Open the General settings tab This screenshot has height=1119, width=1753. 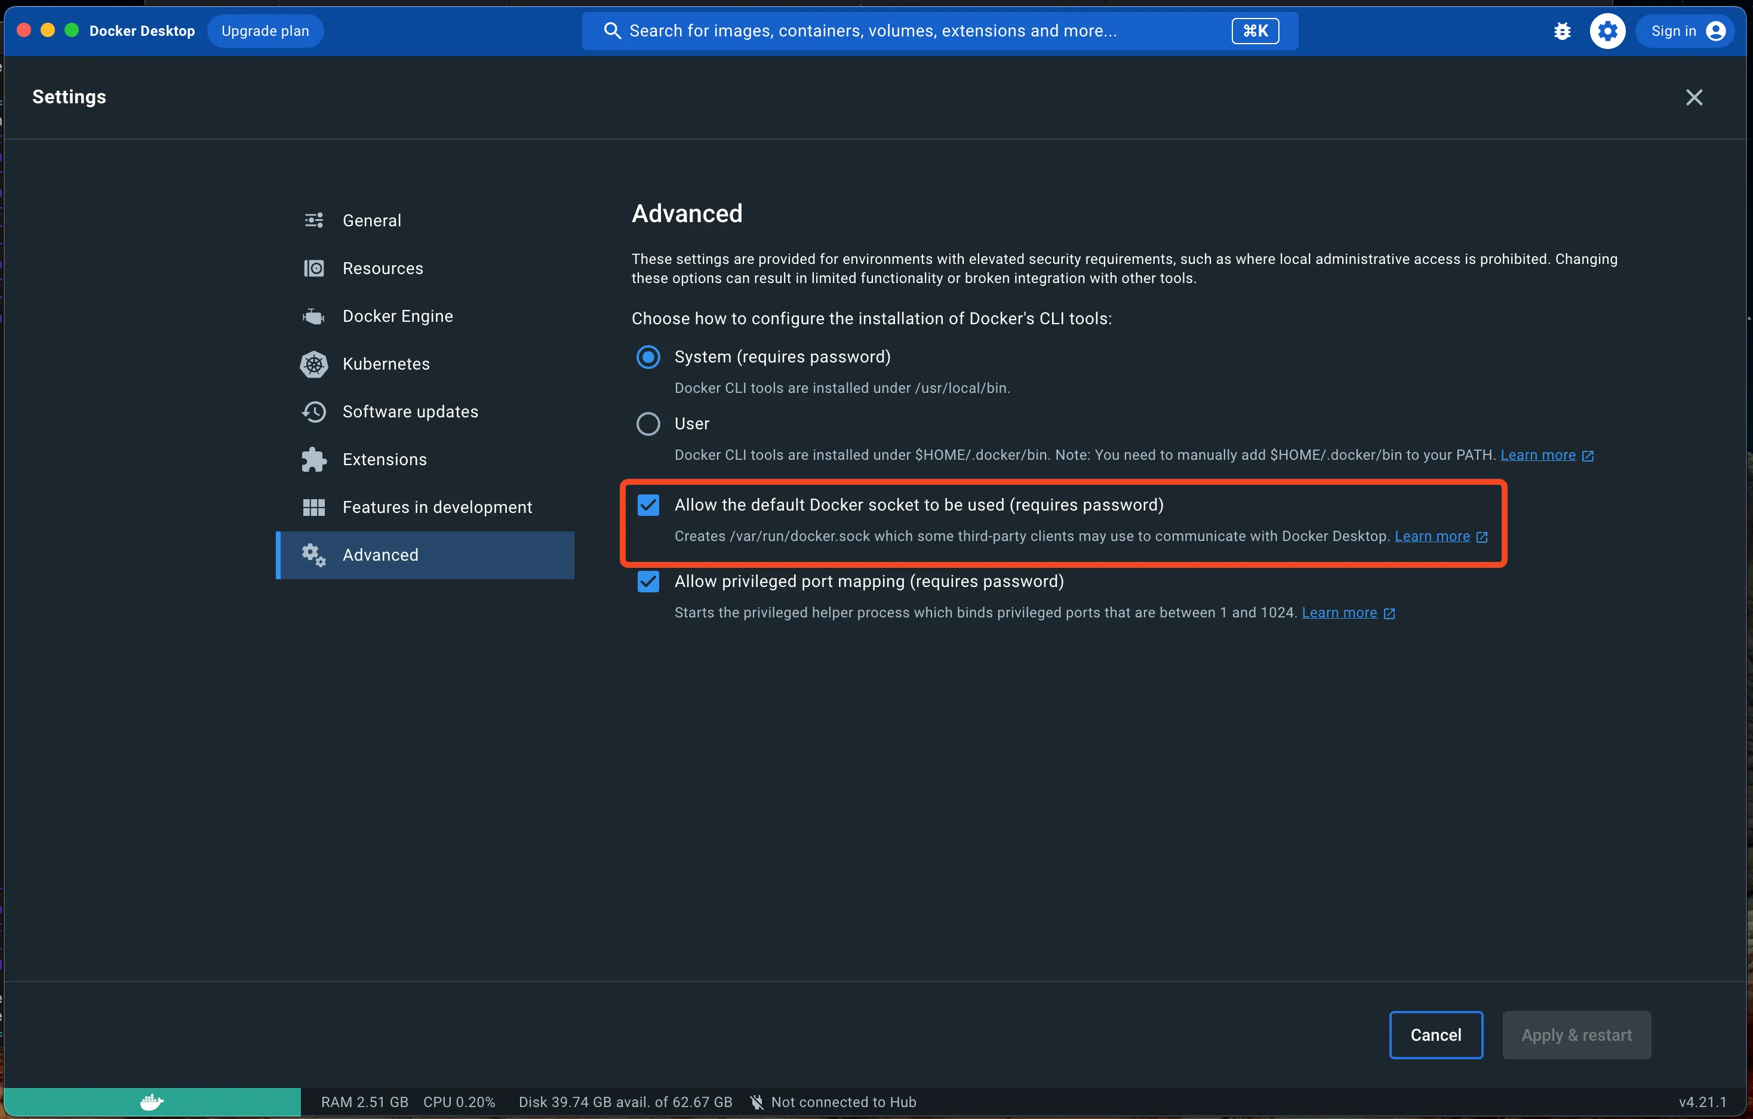[371, 220]
